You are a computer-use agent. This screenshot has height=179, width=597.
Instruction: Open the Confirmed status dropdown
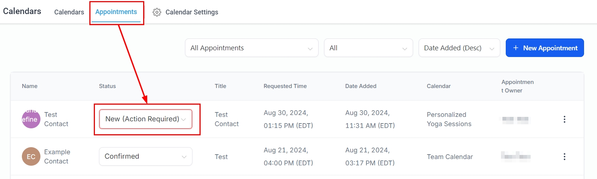tap(146, 156)
